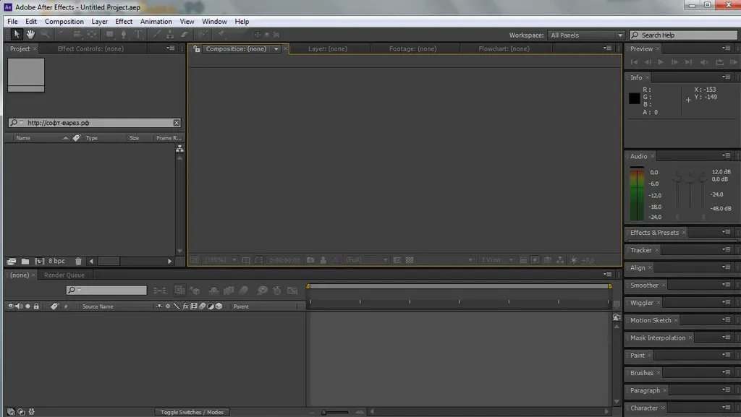Open project flowchart view icon
The image size is (741, 417).
click(x=179, y=149)
